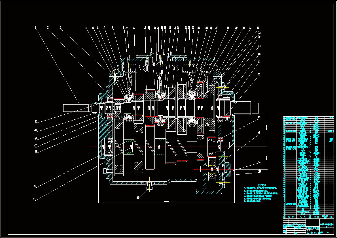This screenshot has width=337, height=238.
Task: Click part balloon number 37
Action: coord(259,62)
